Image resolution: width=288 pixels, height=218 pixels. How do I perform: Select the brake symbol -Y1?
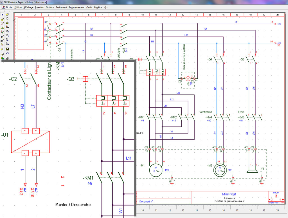(x=252, y=171)
